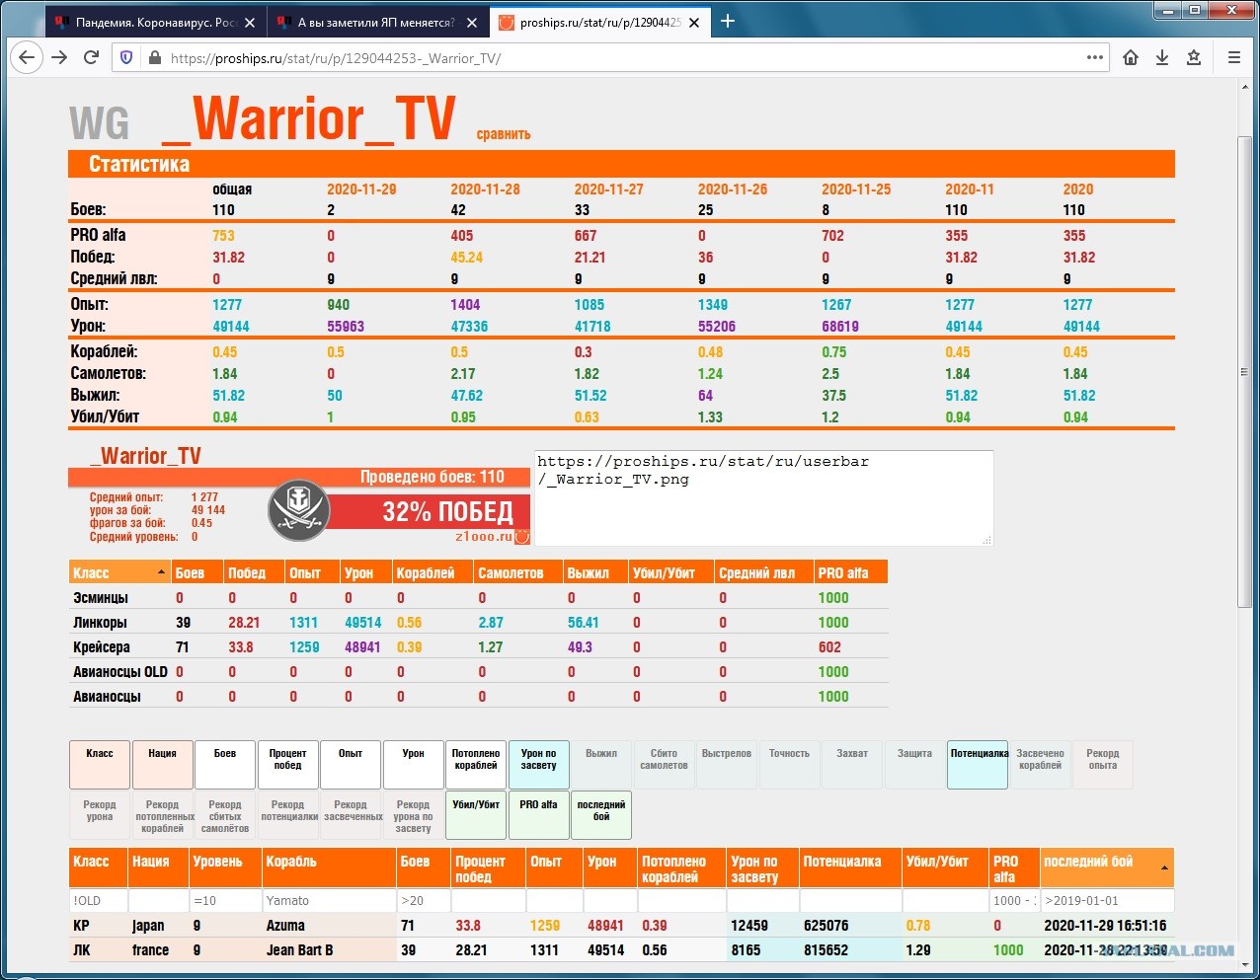
Task: Sort class table by Класс header
Action: (119, 572)
